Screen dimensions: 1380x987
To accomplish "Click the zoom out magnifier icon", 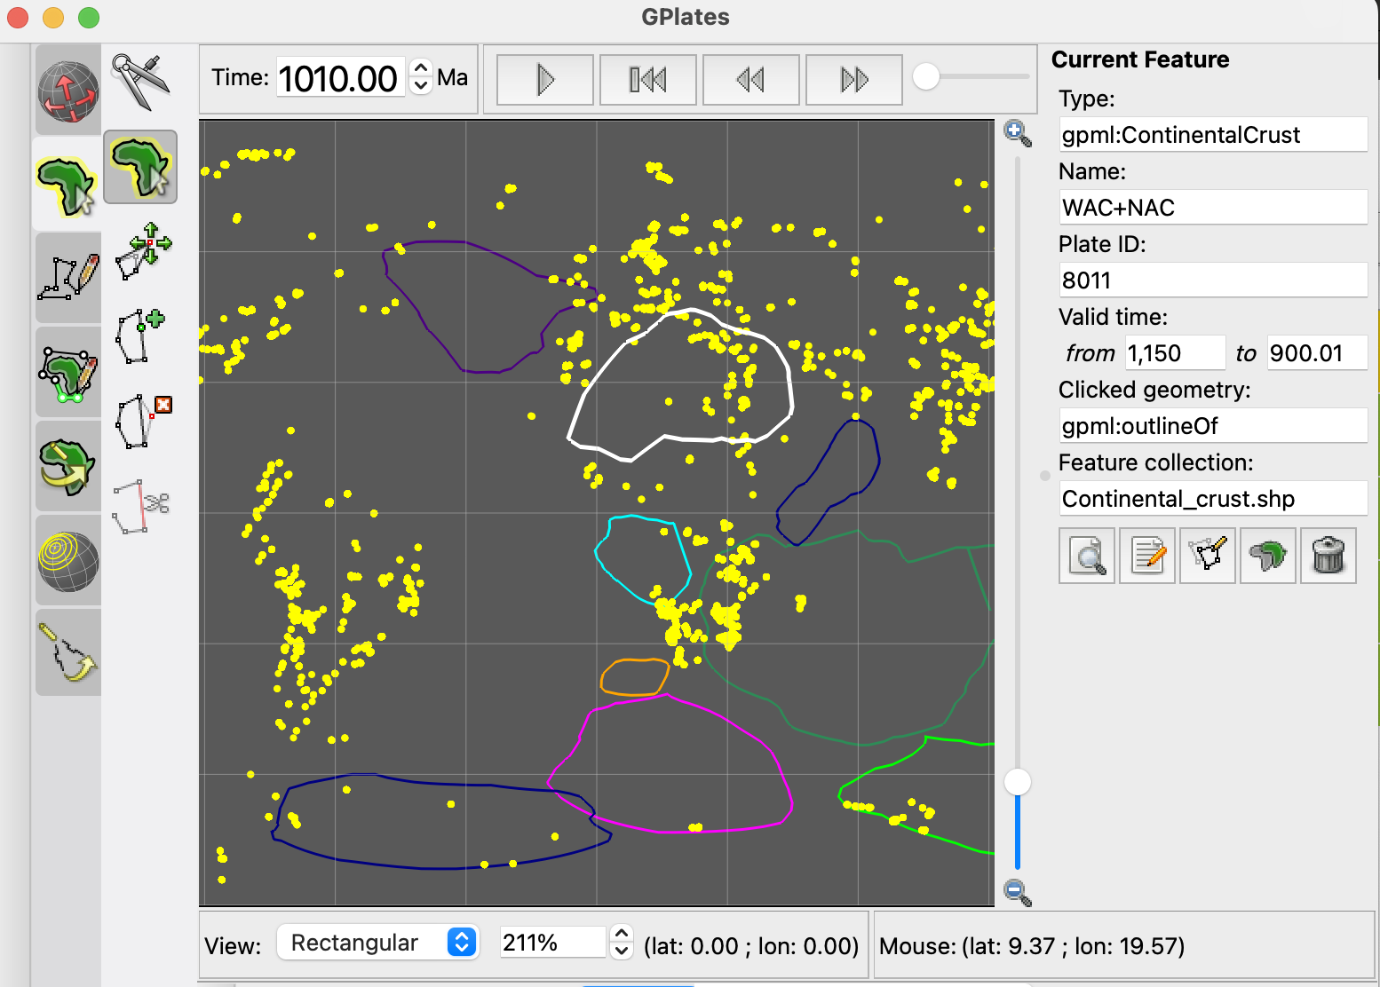I will 1018,892.
